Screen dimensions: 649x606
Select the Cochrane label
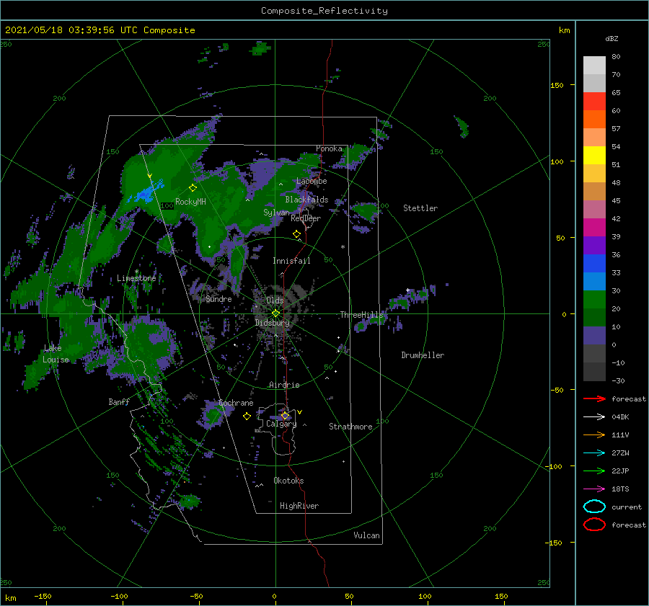[x=236, y=403]
